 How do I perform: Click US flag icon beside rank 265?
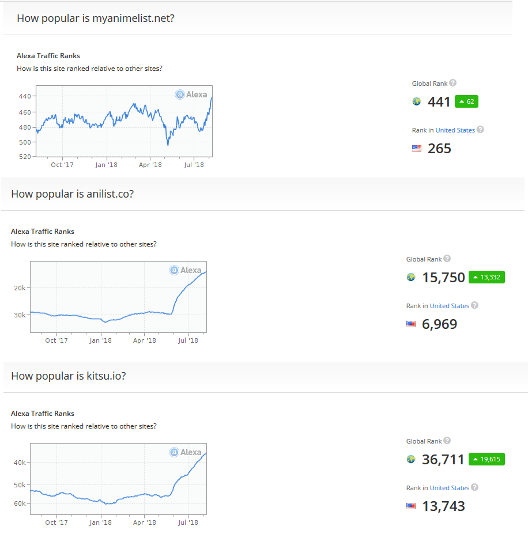(x=417, y=149)
